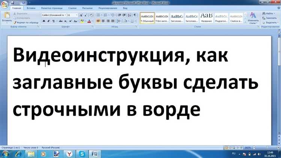Select the Обычный style thumbnail
Screen dimensions: 281x158
point(147,18)
